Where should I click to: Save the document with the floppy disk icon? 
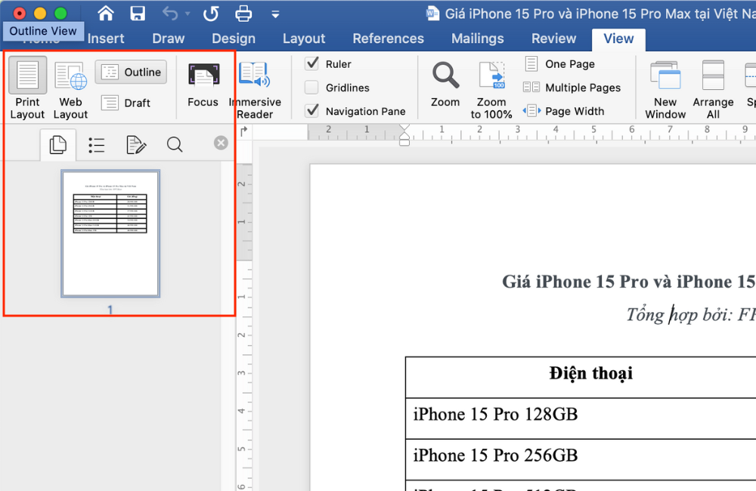[138, 14]
